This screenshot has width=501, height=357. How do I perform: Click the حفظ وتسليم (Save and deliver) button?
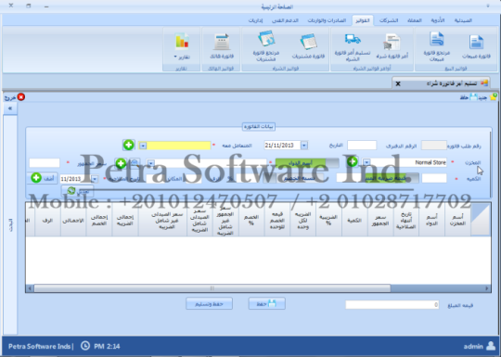(209, 303)
